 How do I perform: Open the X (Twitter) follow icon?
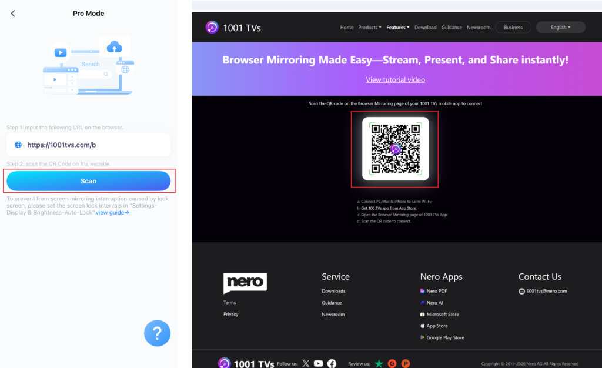click(x=306, y=363)
